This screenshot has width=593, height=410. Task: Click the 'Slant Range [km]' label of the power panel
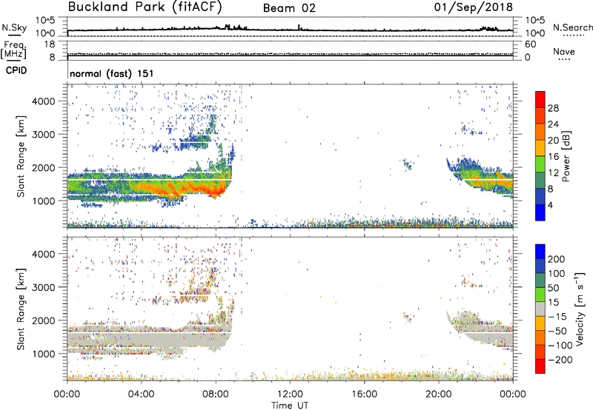click(x=21, y=156)
